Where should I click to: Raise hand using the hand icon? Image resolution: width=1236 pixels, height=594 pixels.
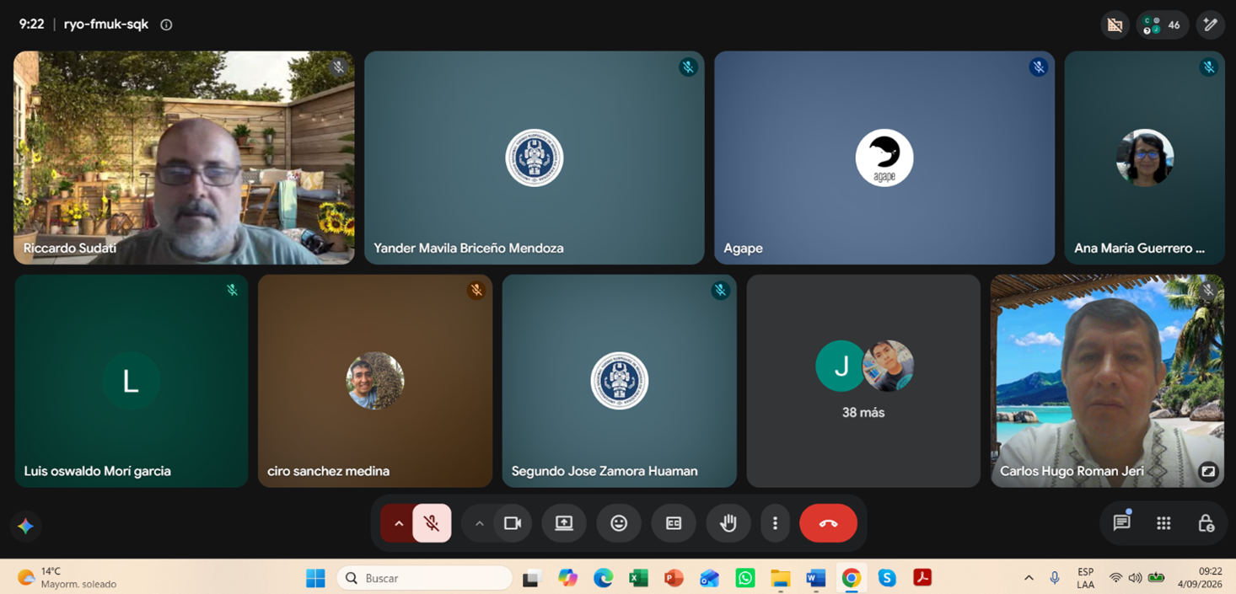pos(728,523)
